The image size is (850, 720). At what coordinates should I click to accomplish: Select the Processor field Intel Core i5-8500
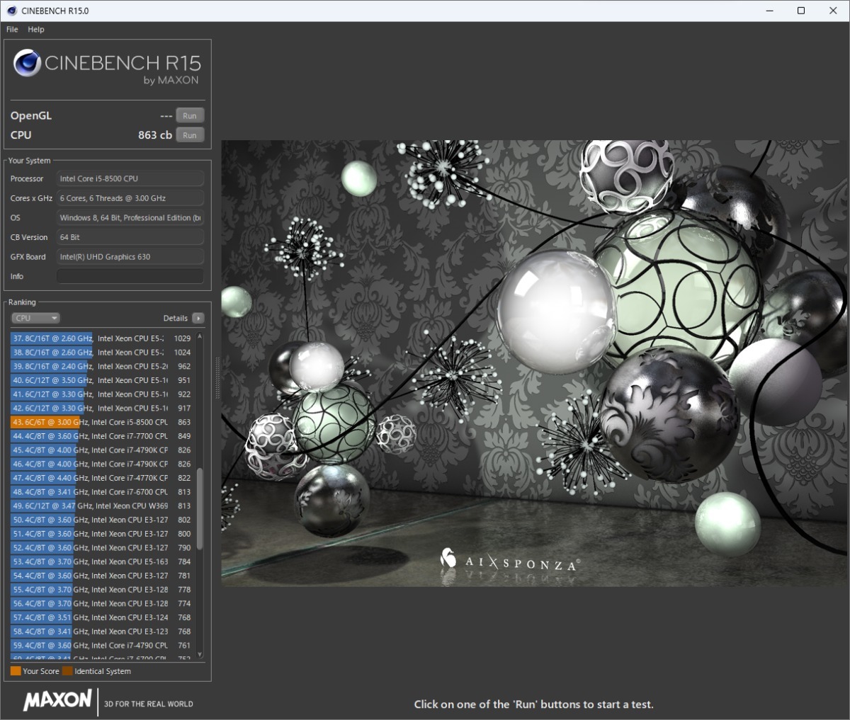(130, 179)
